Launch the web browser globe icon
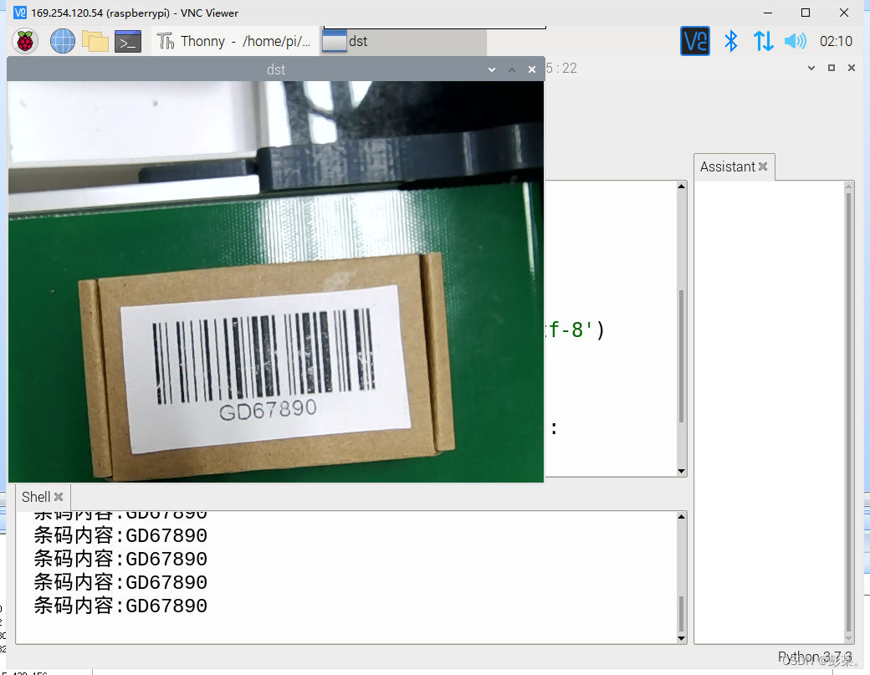The height and width of the screenshot is (675, 870). [62, 41]
